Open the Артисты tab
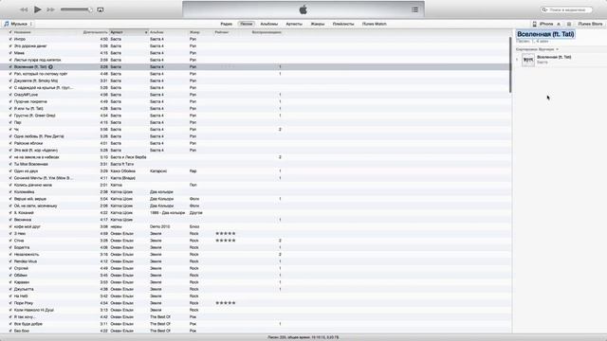 click(x=294, y=24)
